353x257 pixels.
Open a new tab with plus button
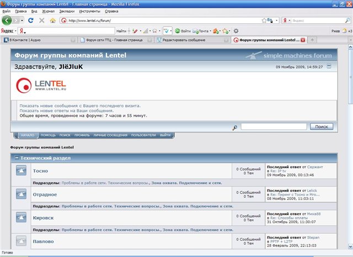pos(312,40)
